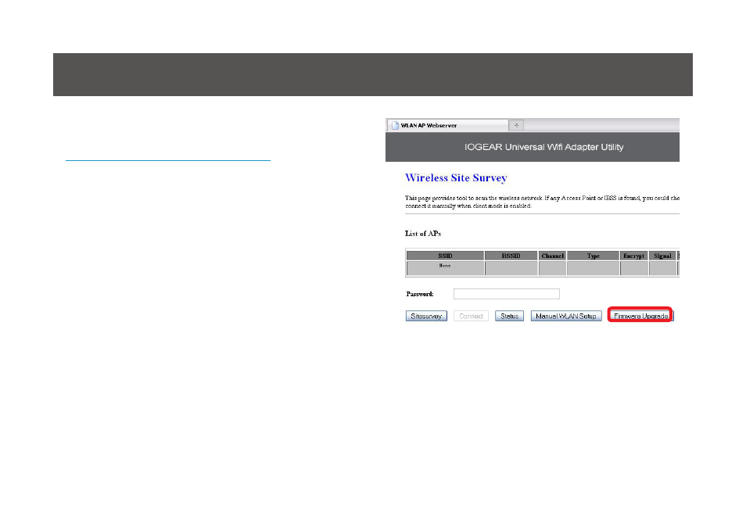The image size is (746, 519).
Task: Click the Channel column header
Action: [552, 256]
